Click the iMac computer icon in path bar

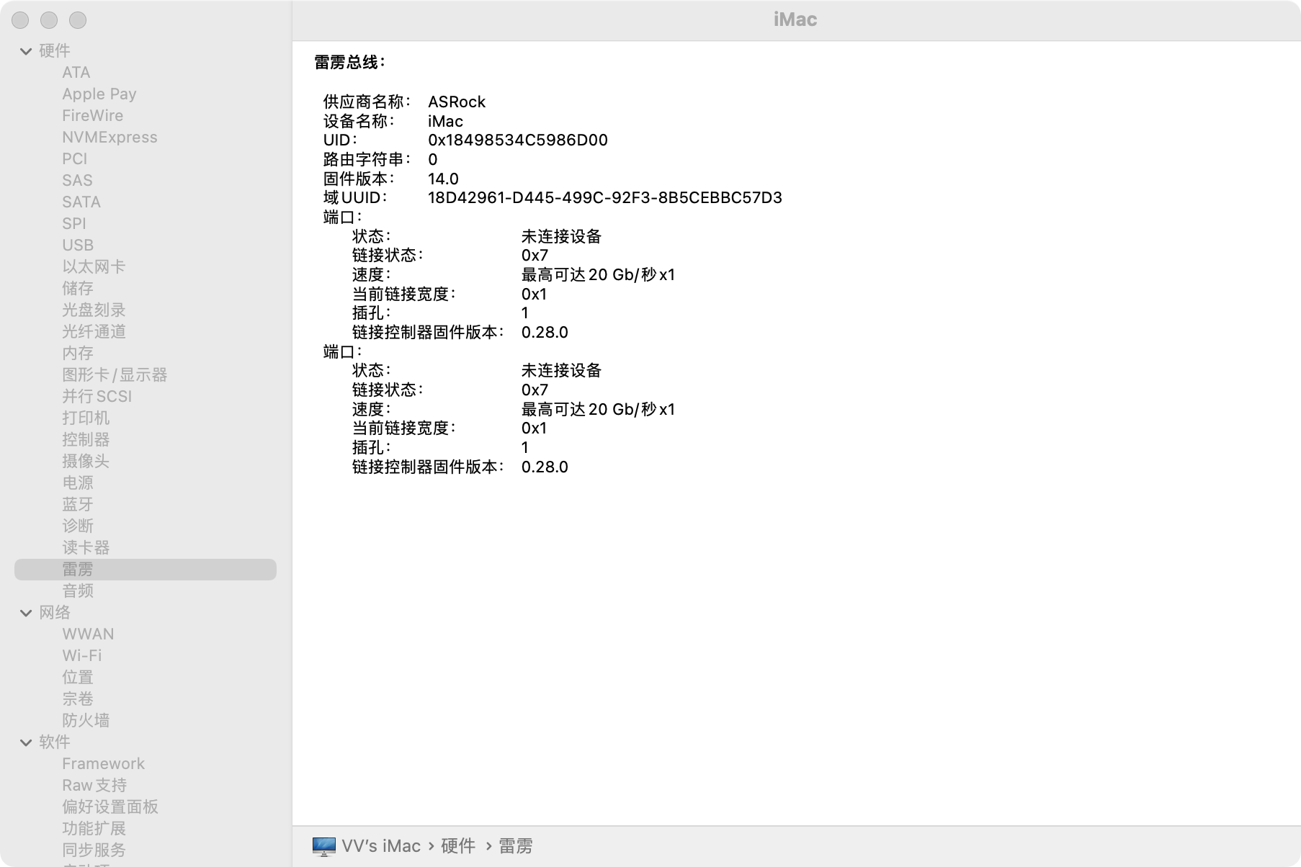tap(324, 846)
